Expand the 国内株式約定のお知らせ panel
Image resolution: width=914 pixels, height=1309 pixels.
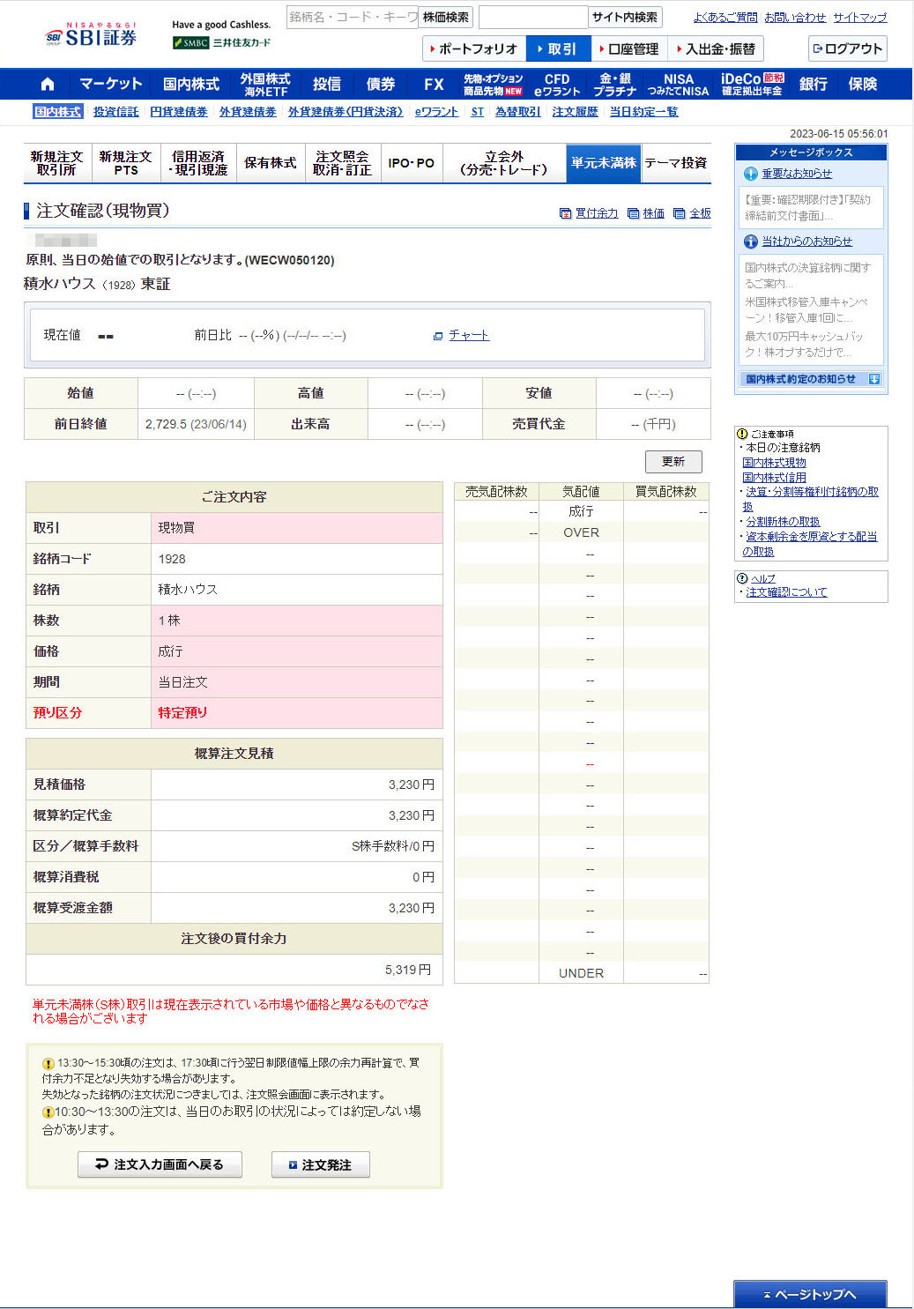tap(873, 379)
